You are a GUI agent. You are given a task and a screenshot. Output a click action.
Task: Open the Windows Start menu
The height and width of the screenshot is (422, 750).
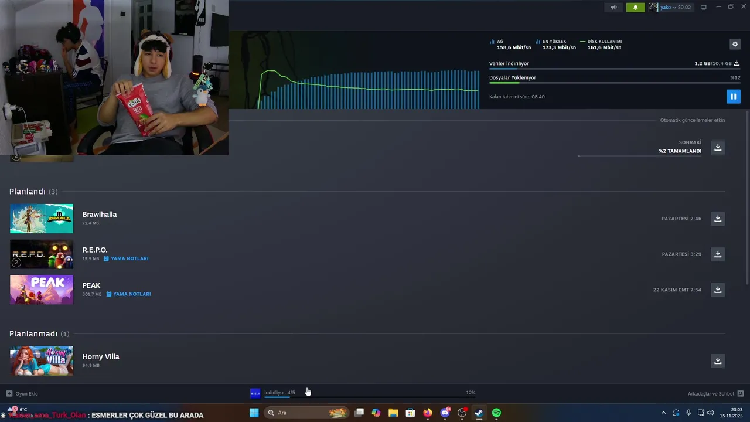[x=254, y=413]
